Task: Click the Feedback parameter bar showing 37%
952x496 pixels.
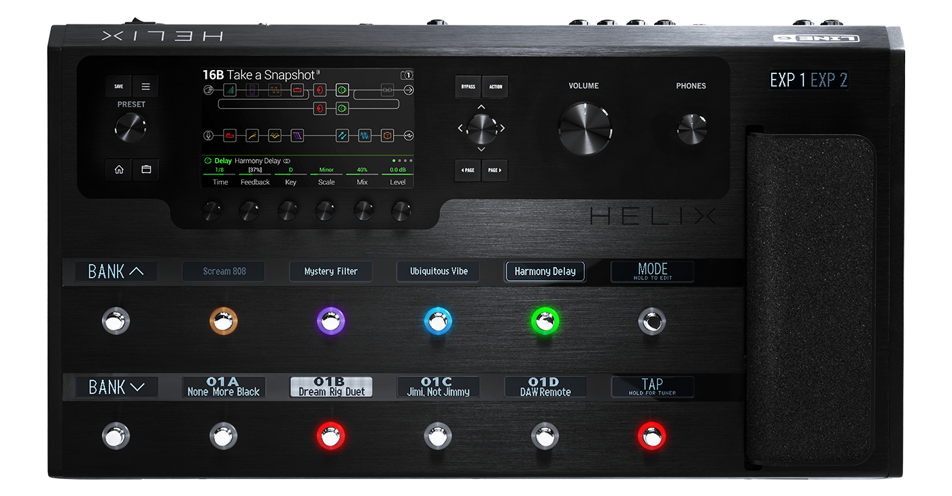Action: point(255,174)
